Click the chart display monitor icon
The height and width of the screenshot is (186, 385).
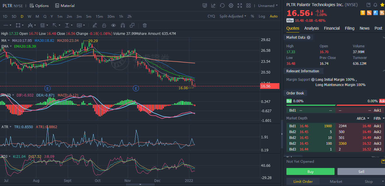click(x=205, y=6)
